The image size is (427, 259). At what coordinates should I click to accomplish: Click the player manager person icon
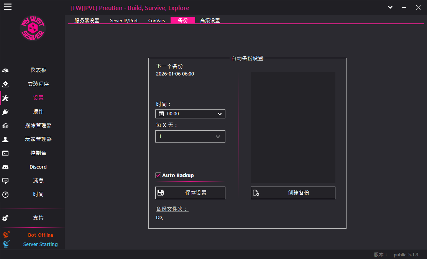pos(5,139)
